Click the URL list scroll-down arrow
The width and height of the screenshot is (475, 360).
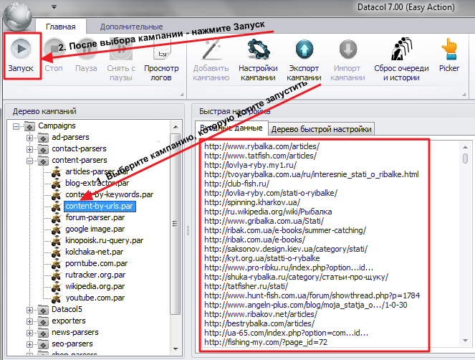coord(465,341)
